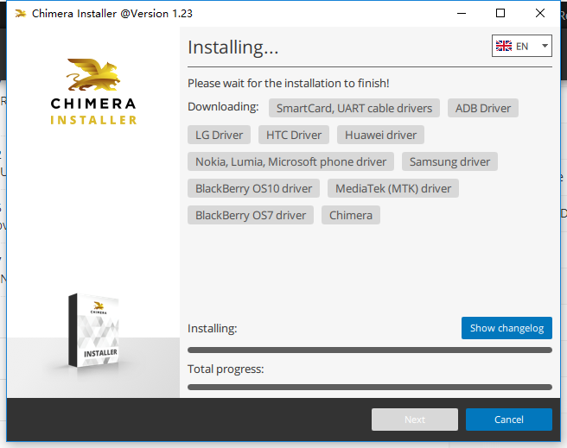The image size is (567, 448).
Task: Click the Installing... heading text
Action: tap(233, 47)
